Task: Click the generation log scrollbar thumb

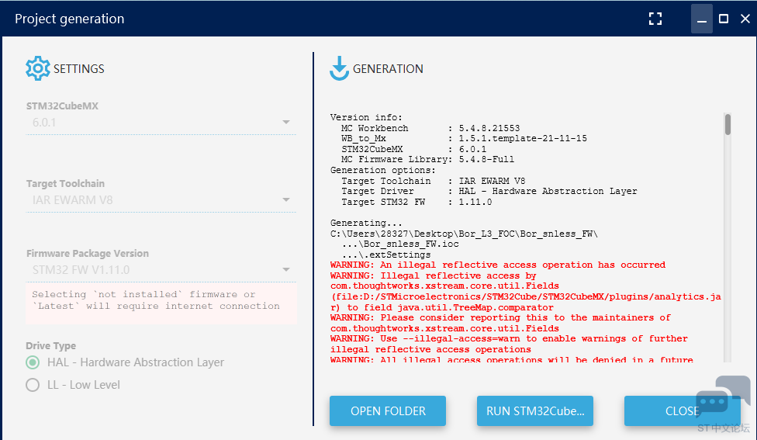Action: 728,125
